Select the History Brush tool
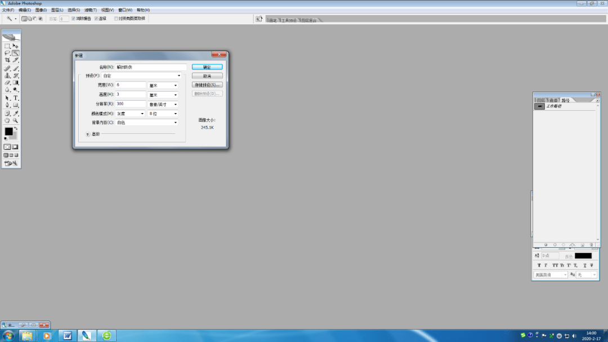 (16, 75)
